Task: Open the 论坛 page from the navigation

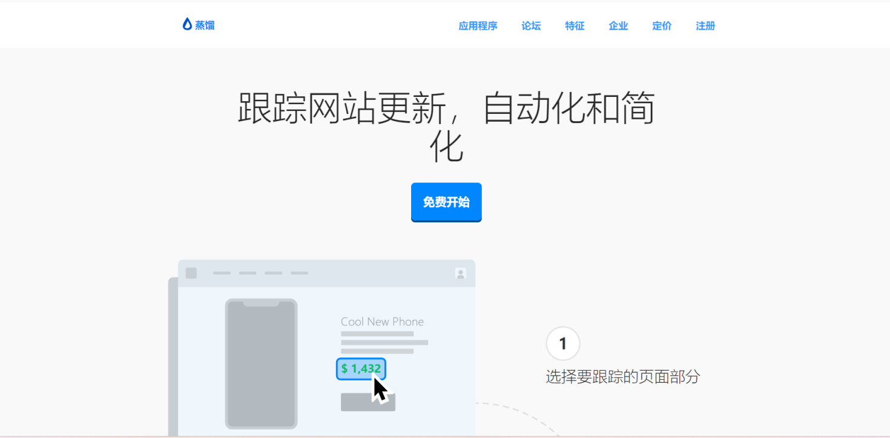Action: click(x=530, y=26)
